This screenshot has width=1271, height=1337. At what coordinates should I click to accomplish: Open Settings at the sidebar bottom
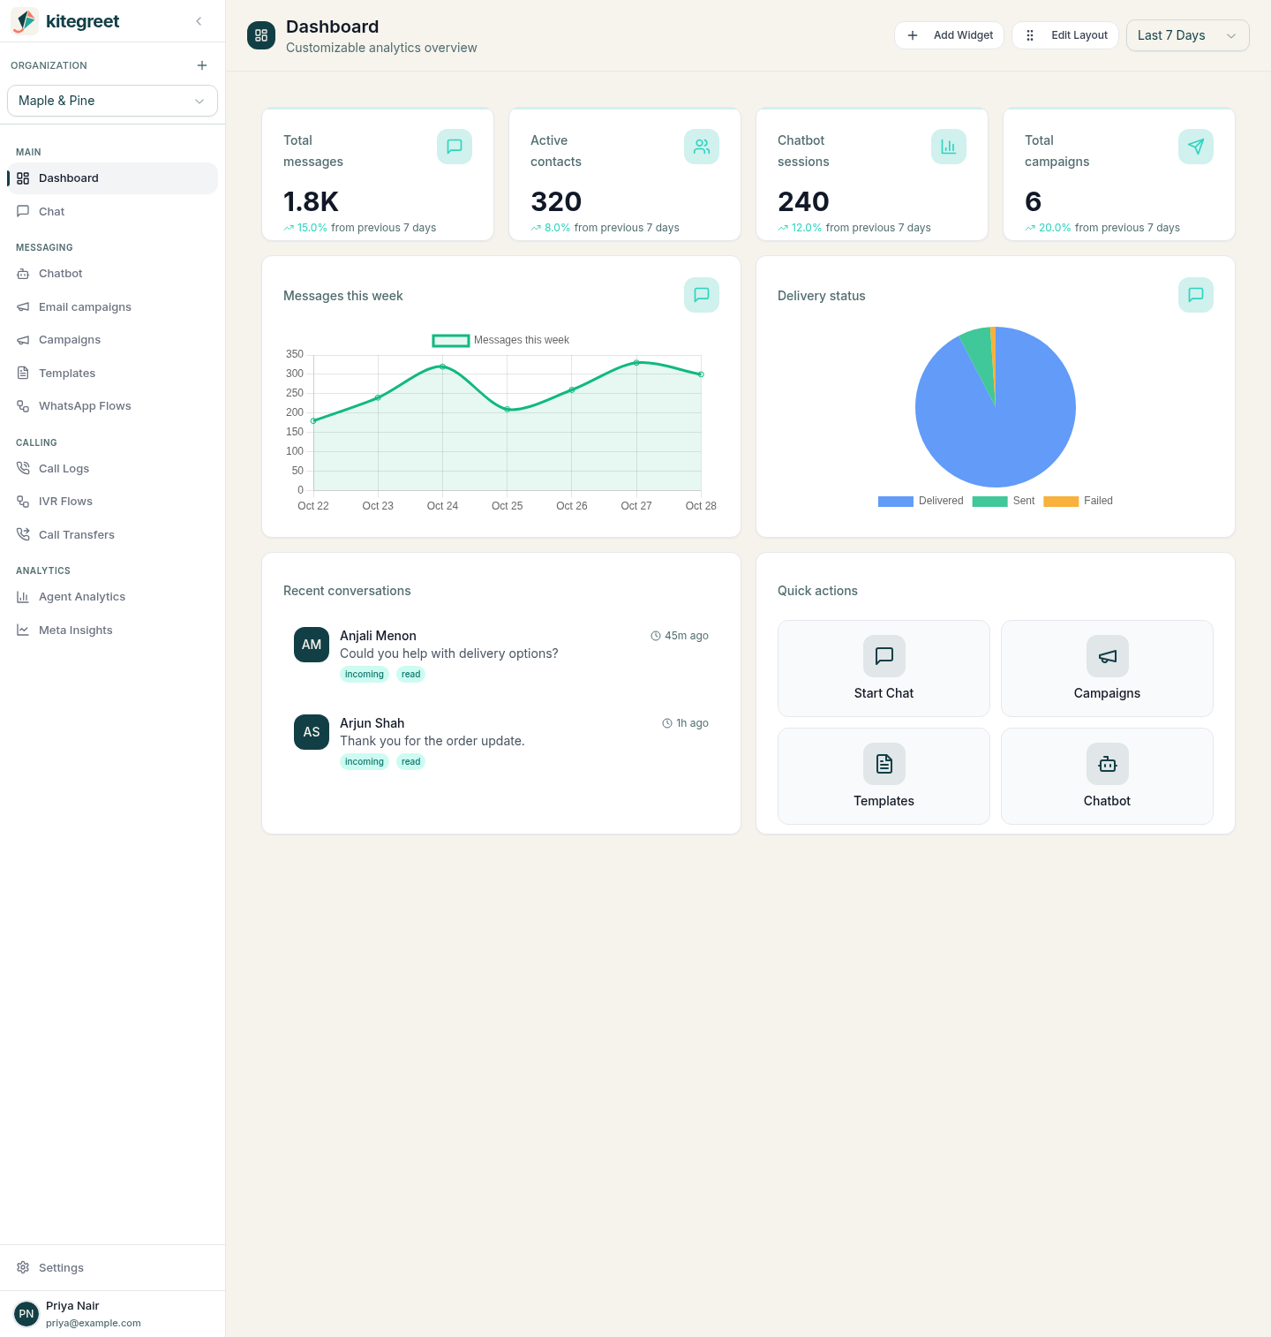click(112, 1268)
